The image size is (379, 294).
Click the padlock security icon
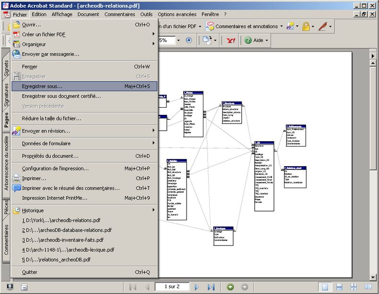tap(306, 26)
